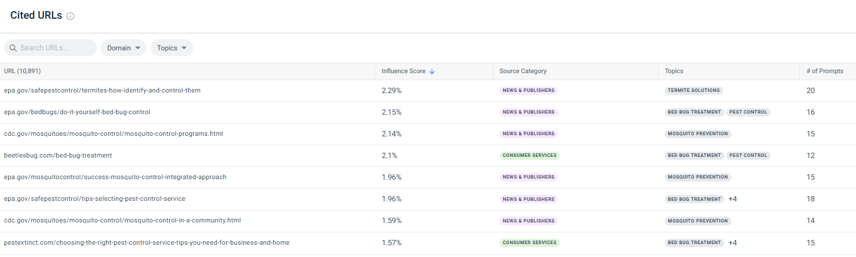Open the epa.gov do-it-yourself-bed-bug-control URL
The width and height of the screenshot is (856, 257).
coord(77,112)
